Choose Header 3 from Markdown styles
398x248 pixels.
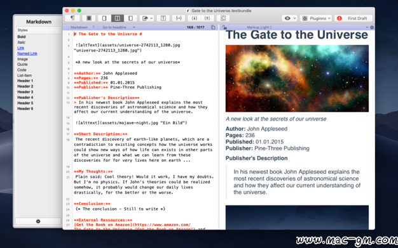pyautogui.click(x=25, y=92)
